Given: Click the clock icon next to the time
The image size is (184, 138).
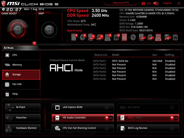Looking at the screenshot, I should (4, 9).
